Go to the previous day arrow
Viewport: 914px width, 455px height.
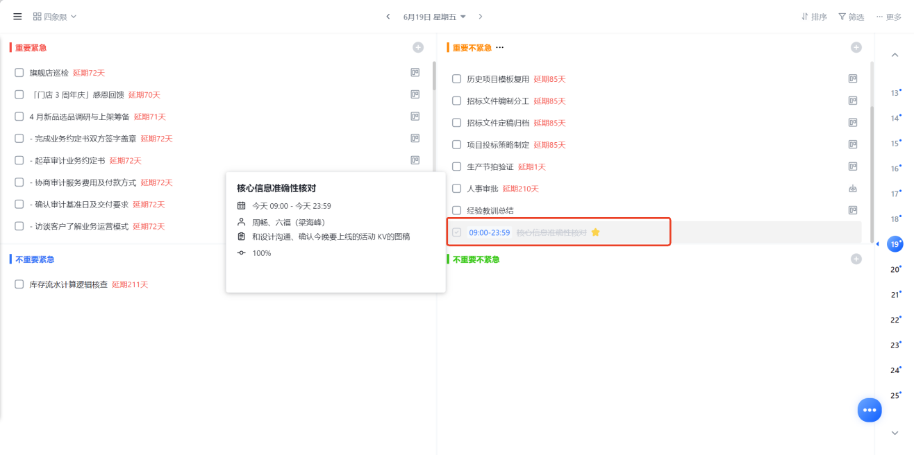388,17
